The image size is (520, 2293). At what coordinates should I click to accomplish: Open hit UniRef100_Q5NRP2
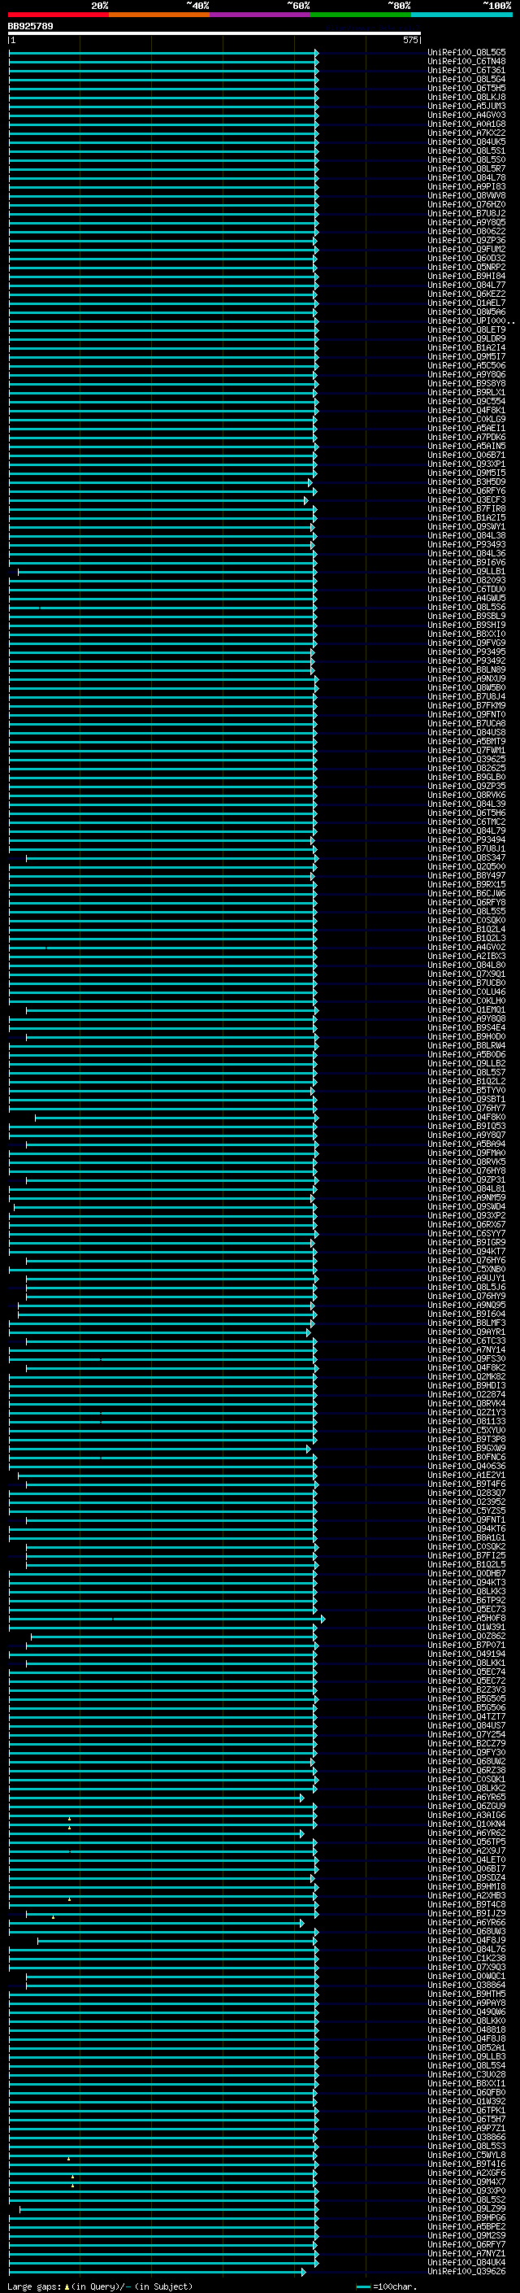pyautogui.click(x=466, y=267)
